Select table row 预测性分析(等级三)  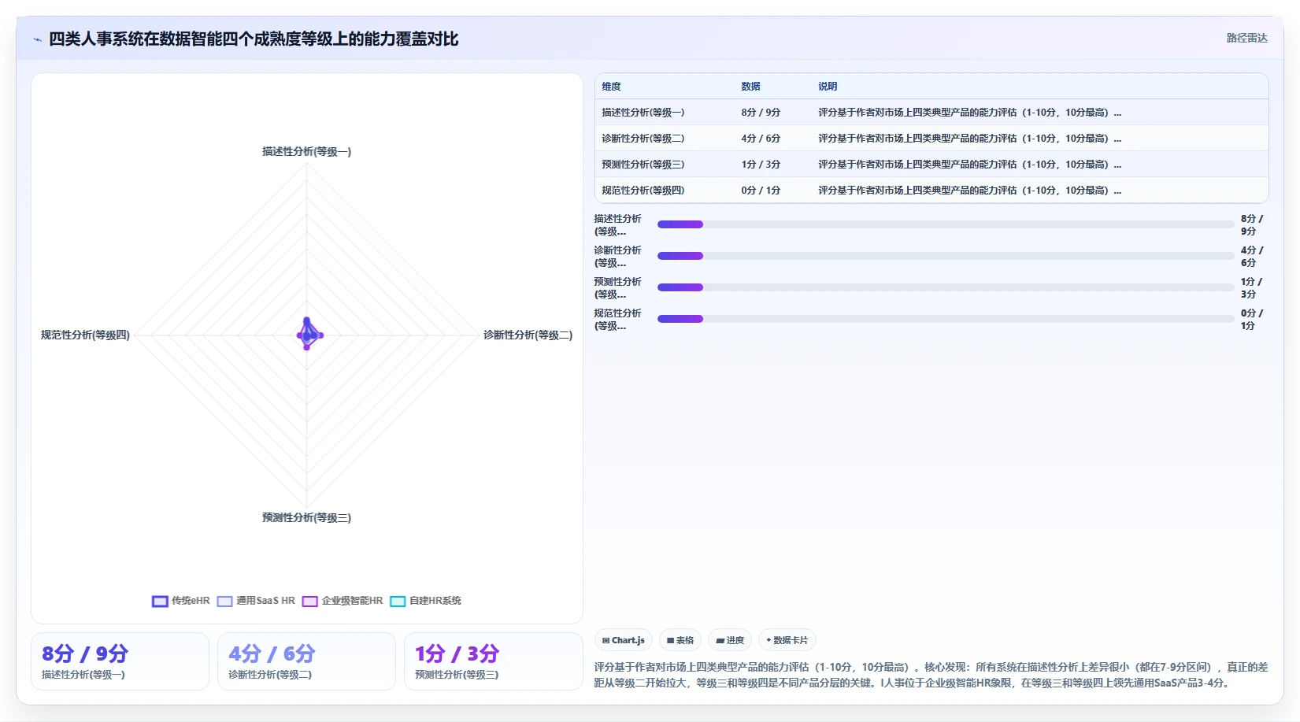931,165
